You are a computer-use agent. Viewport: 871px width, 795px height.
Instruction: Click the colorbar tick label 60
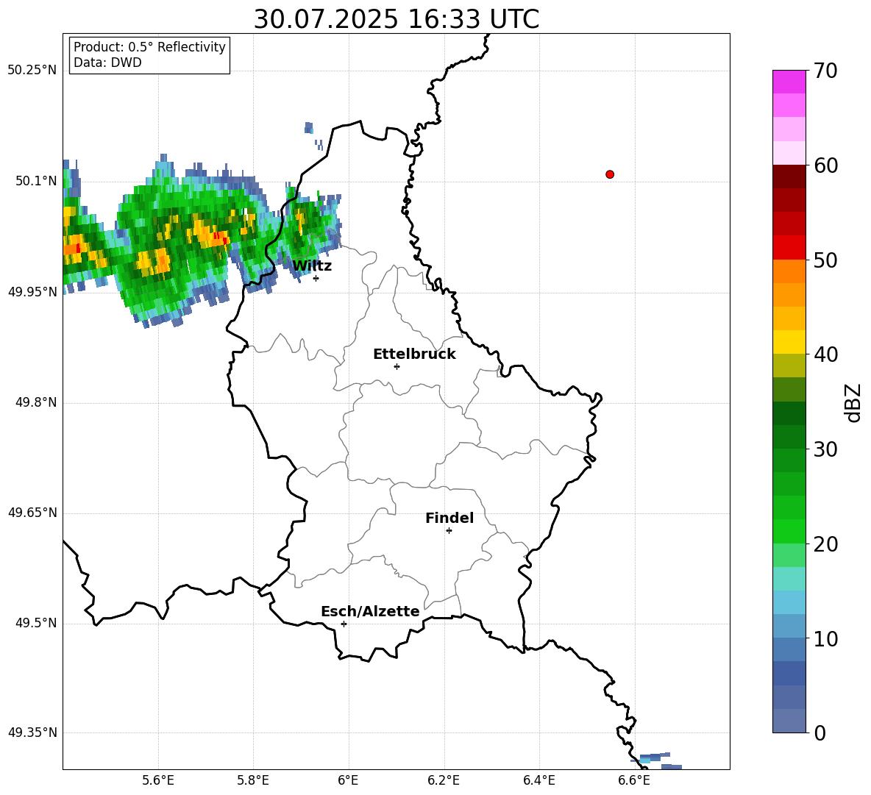[825, 165]
